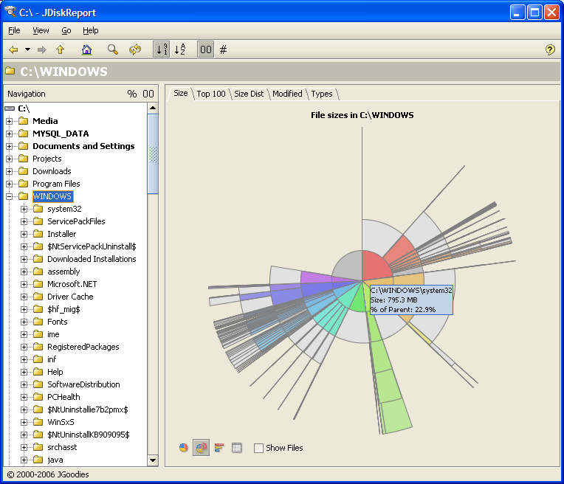Select the RegisteredPackages folder

pyautogui.click(x=83, y=347)
